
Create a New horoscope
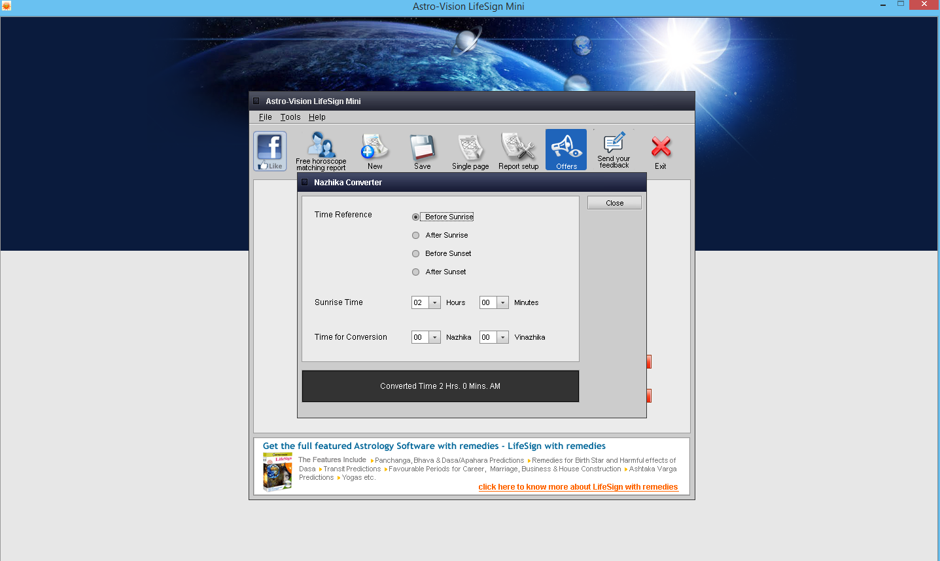pyautogui.click(x=375, y=151)
